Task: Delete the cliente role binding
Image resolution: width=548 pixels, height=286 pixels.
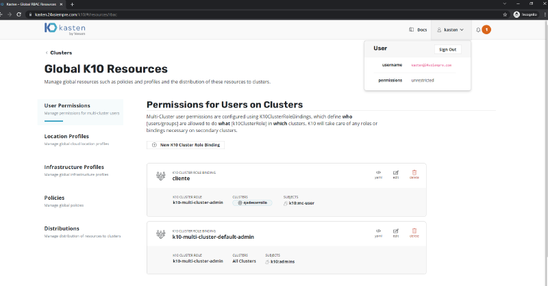Action: pos(414,174)
